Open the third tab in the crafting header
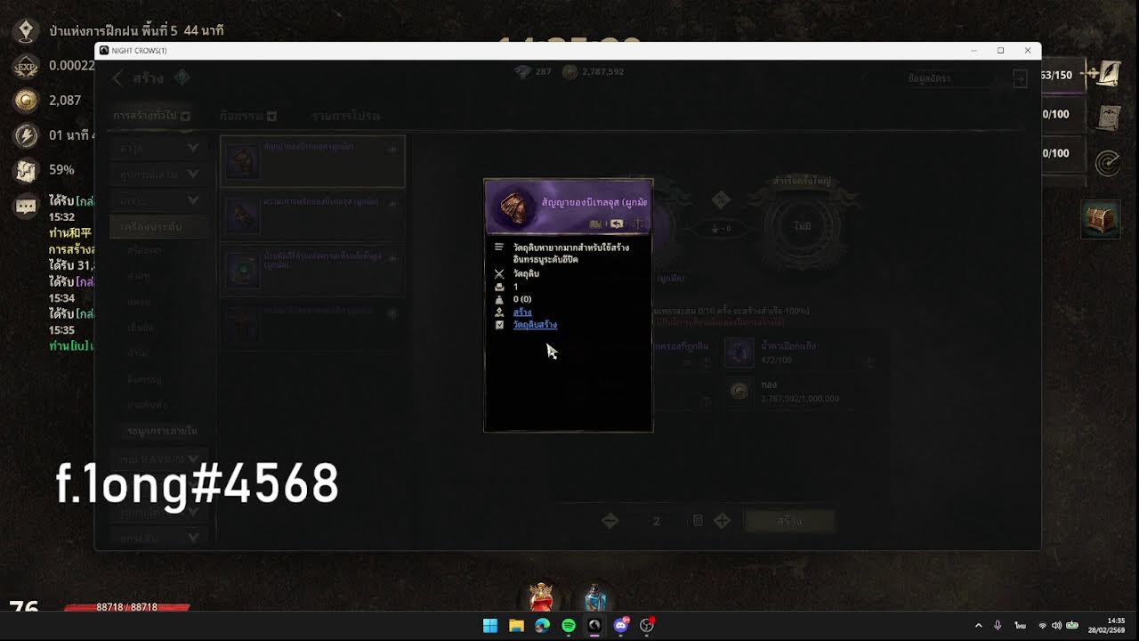Image resolution: width=1139 pixels, height=641 pixels. [x=345, y=116]
